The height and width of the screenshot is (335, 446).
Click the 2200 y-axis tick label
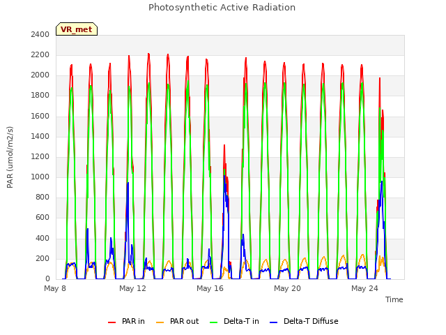(x=40, y=54)
